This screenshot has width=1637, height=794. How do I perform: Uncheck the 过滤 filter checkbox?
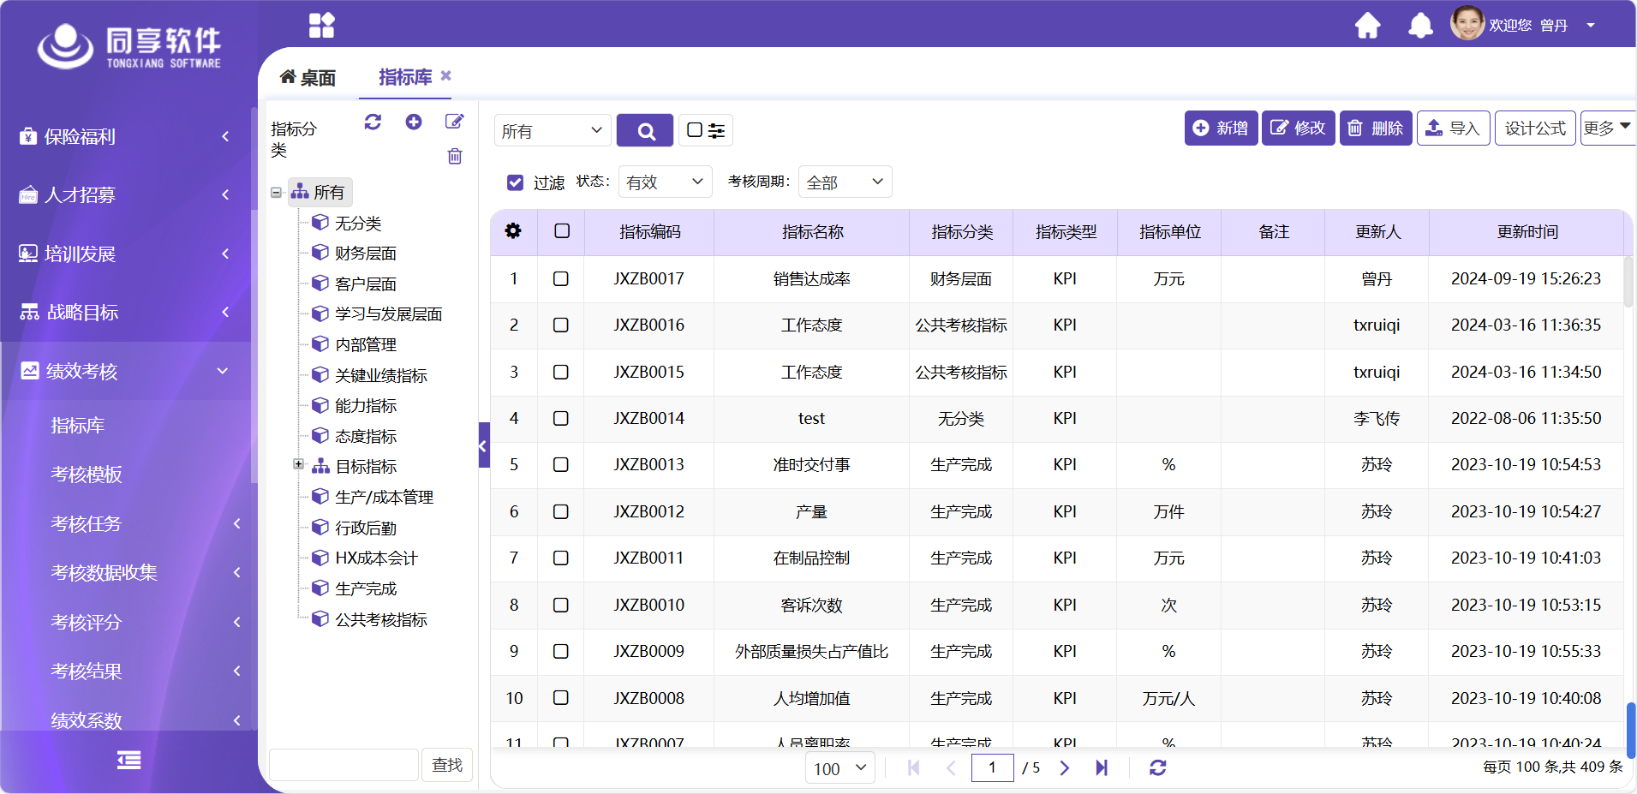pyautogui.click(x=515, y=182)
